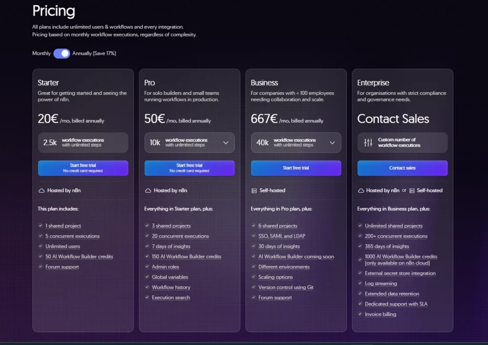Click the Enterprise sliders icon
The width and height of the screenshot is (488, 345).
(368, 143)
